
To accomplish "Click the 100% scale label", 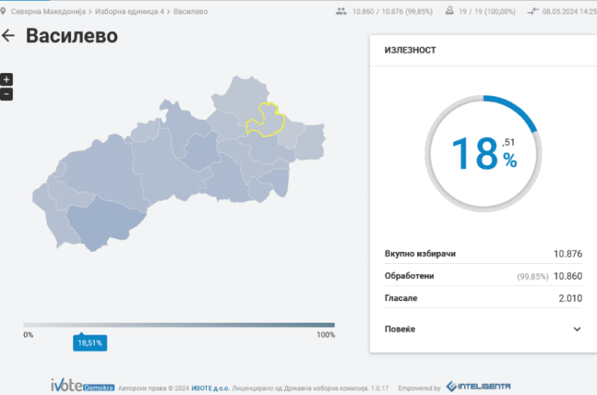I will click(326, 335).
